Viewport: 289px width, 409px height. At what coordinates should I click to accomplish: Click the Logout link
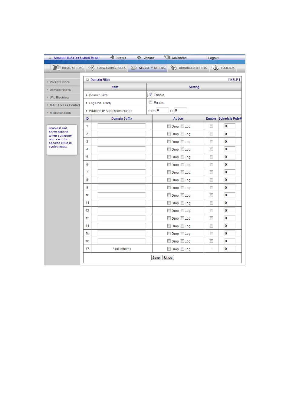[213, 58]
